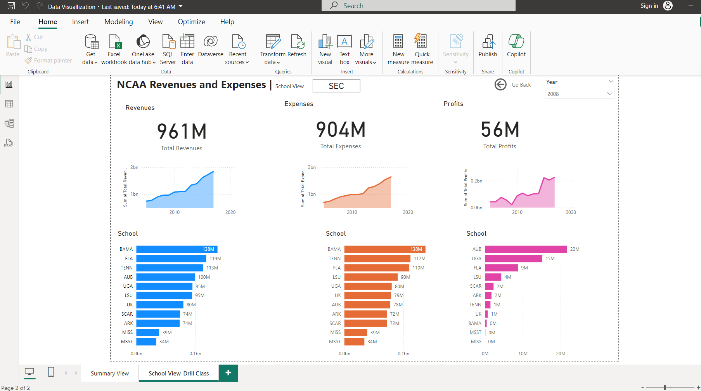
Task: Import an Excel workbook
Action: point(114,49)
